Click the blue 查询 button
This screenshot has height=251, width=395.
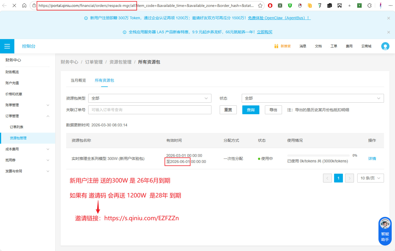pos(251,110)
